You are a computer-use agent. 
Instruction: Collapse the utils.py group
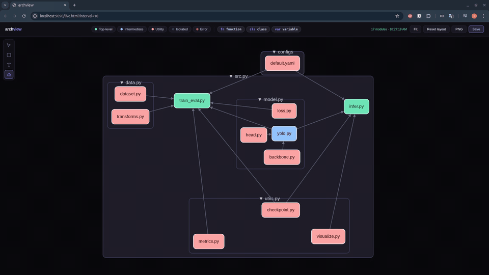pyautogui.click(x=261, y=199)
